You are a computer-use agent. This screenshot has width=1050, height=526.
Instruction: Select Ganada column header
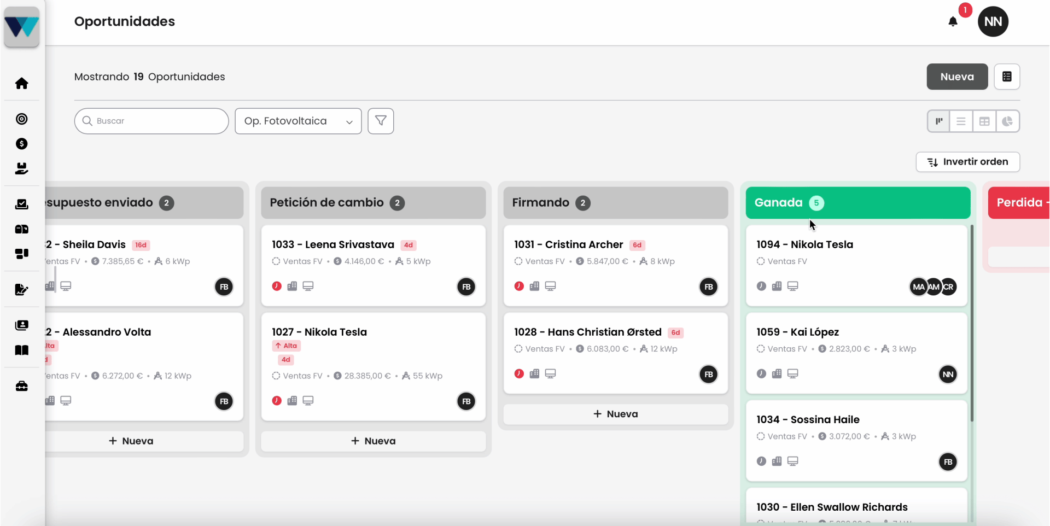tap(858, 203)
